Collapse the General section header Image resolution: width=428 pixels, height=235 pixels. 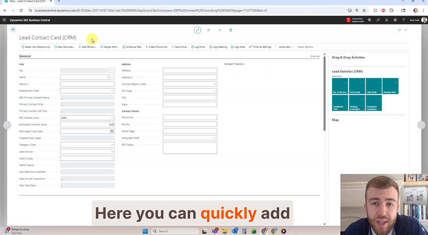pos(25,56)
